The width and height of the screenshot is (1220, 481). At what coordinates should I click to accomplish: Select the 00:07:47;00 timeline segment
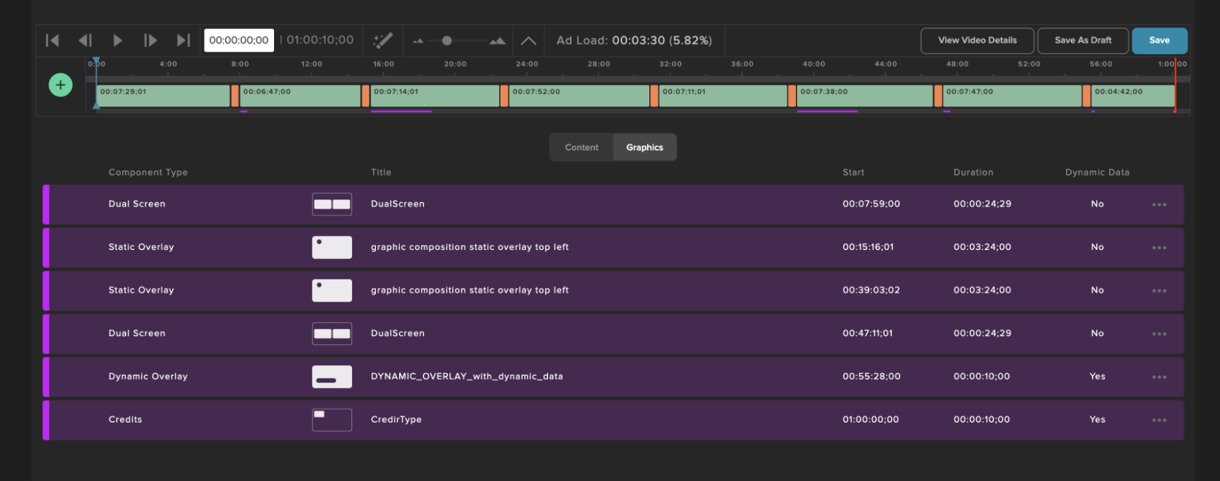pos(1012,96)
